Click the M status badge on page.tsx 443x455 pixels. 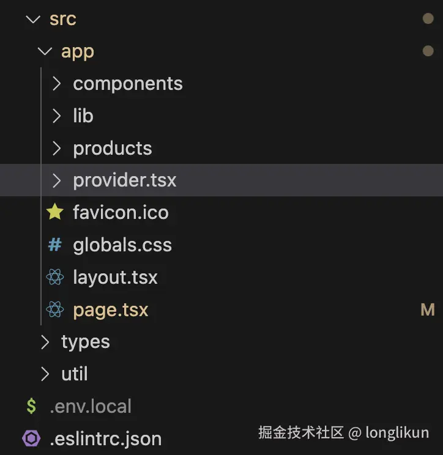click(x=428, y=310)
